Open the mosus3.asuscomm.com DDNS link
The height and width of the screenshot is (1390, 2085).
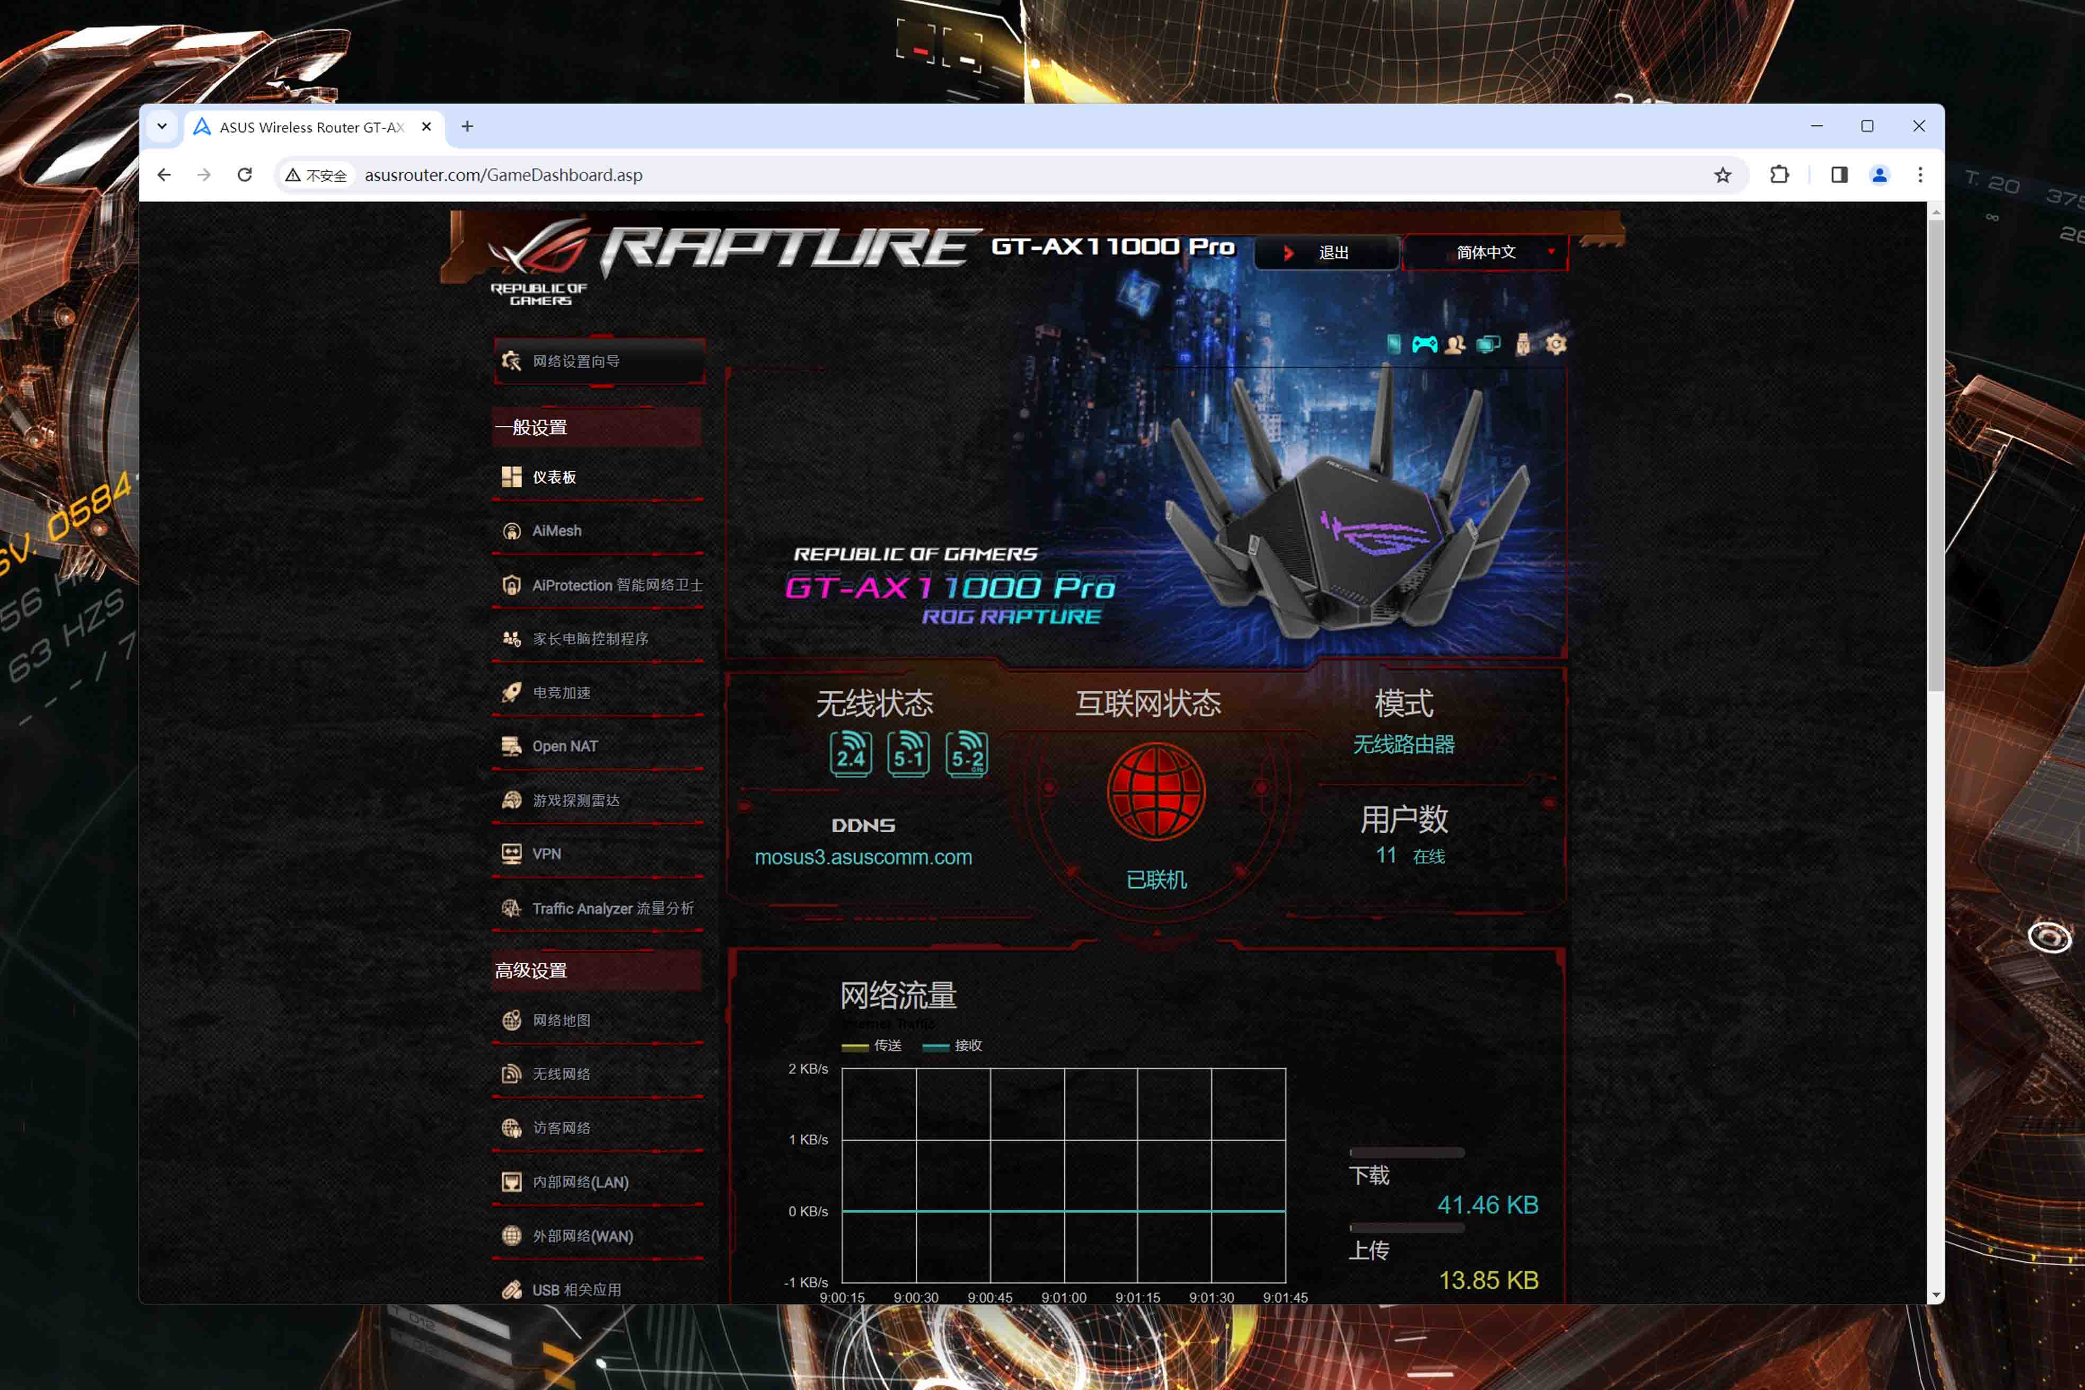point(863,857)
